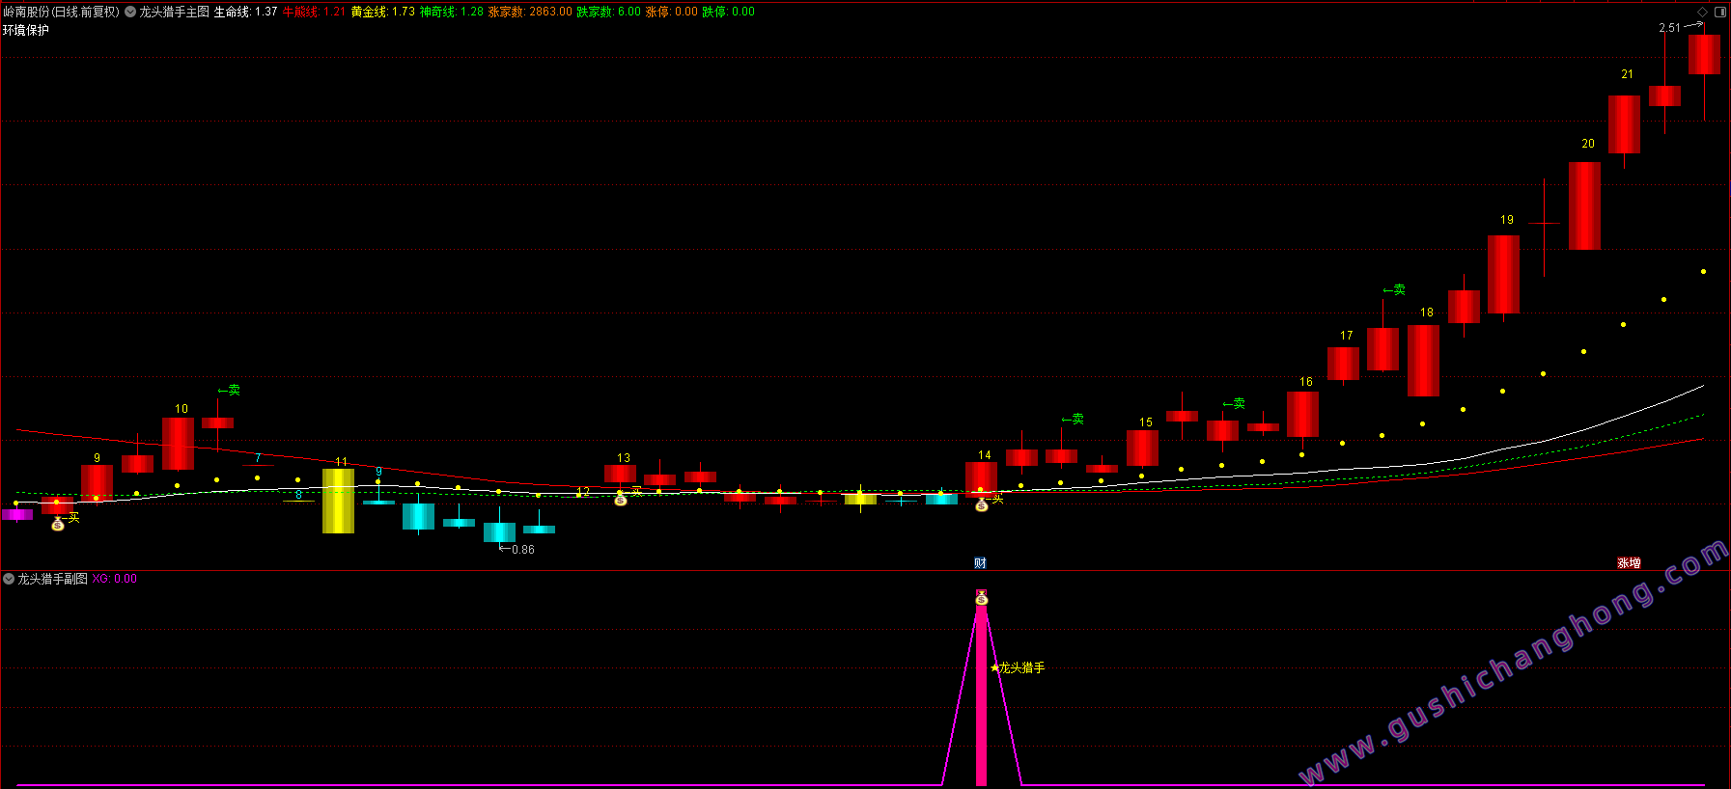
Task: Click the 神奇线: 1.28 value
Action: pyautogui.click(x=451, y=12)
